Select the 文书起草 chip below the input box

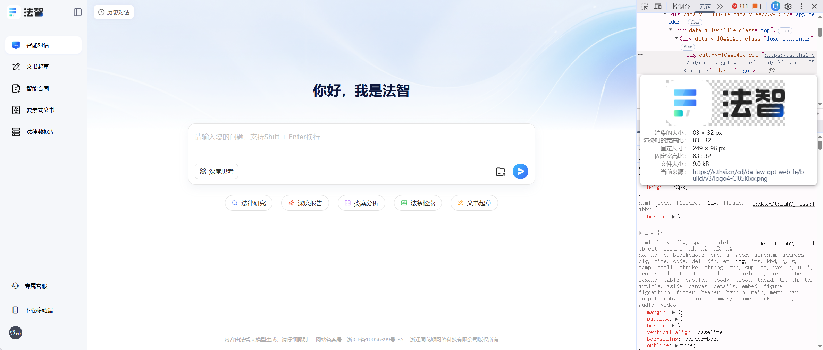[474, 203]
